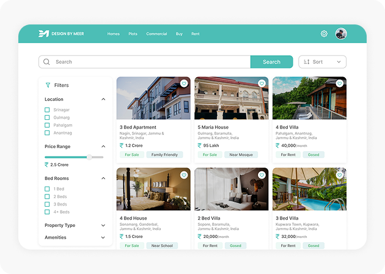
Task: Click the price range slider handle
Action: [x=89, y=157]
